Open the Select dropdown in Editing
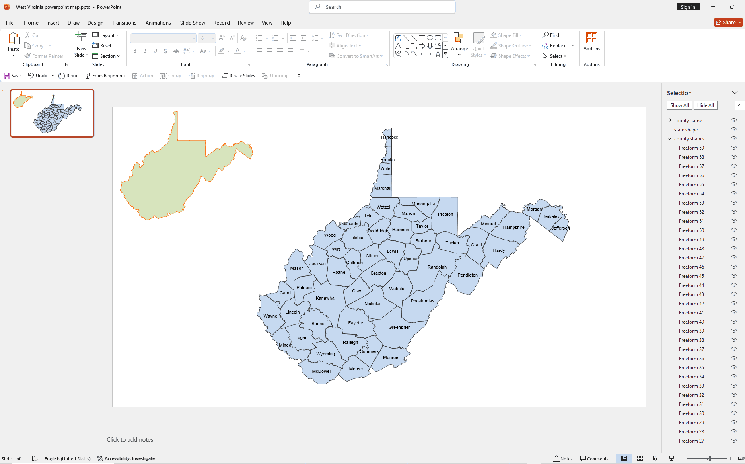745x464 pixels. click(x=554, y=56)
